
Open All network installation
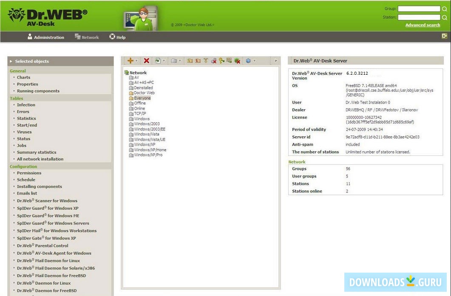coord(40,159)
